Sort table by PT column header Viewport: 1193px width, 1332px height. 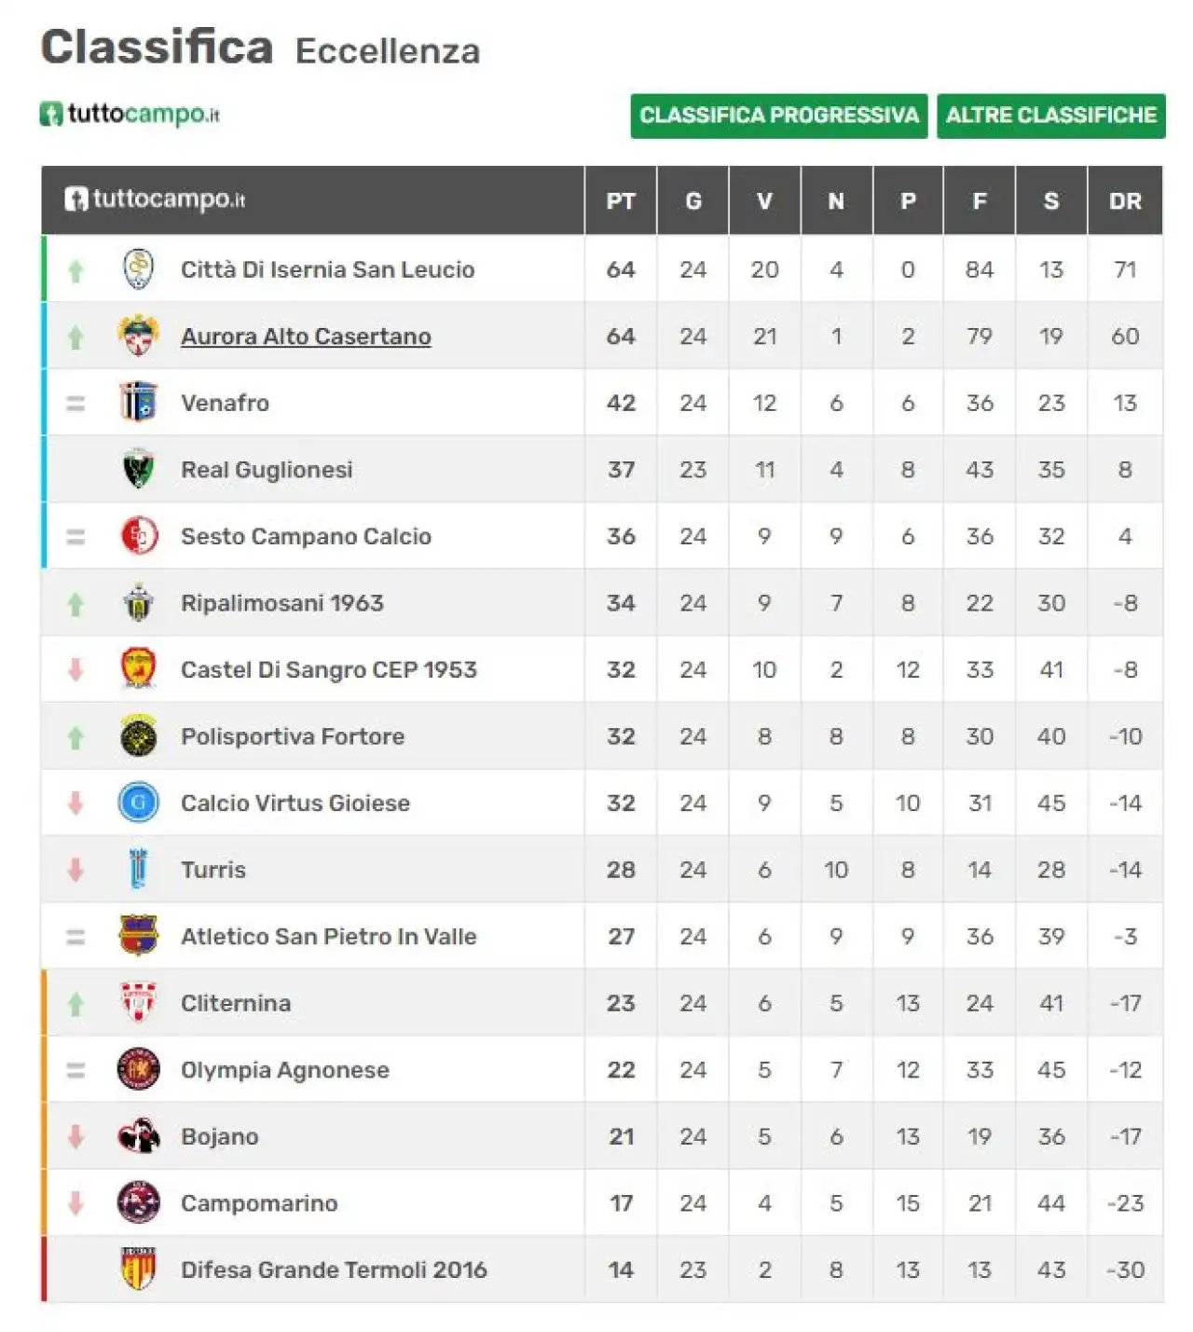[621, 200]
